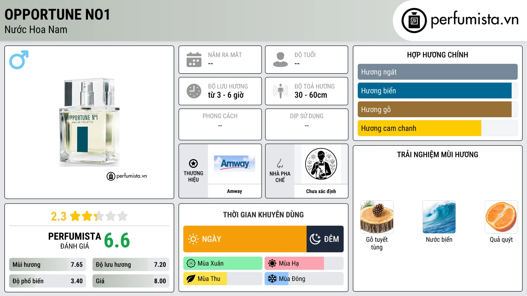Open the Chưa xác định perfumer link
Viewport: 527px width, 296px height.
pos(321,191)
